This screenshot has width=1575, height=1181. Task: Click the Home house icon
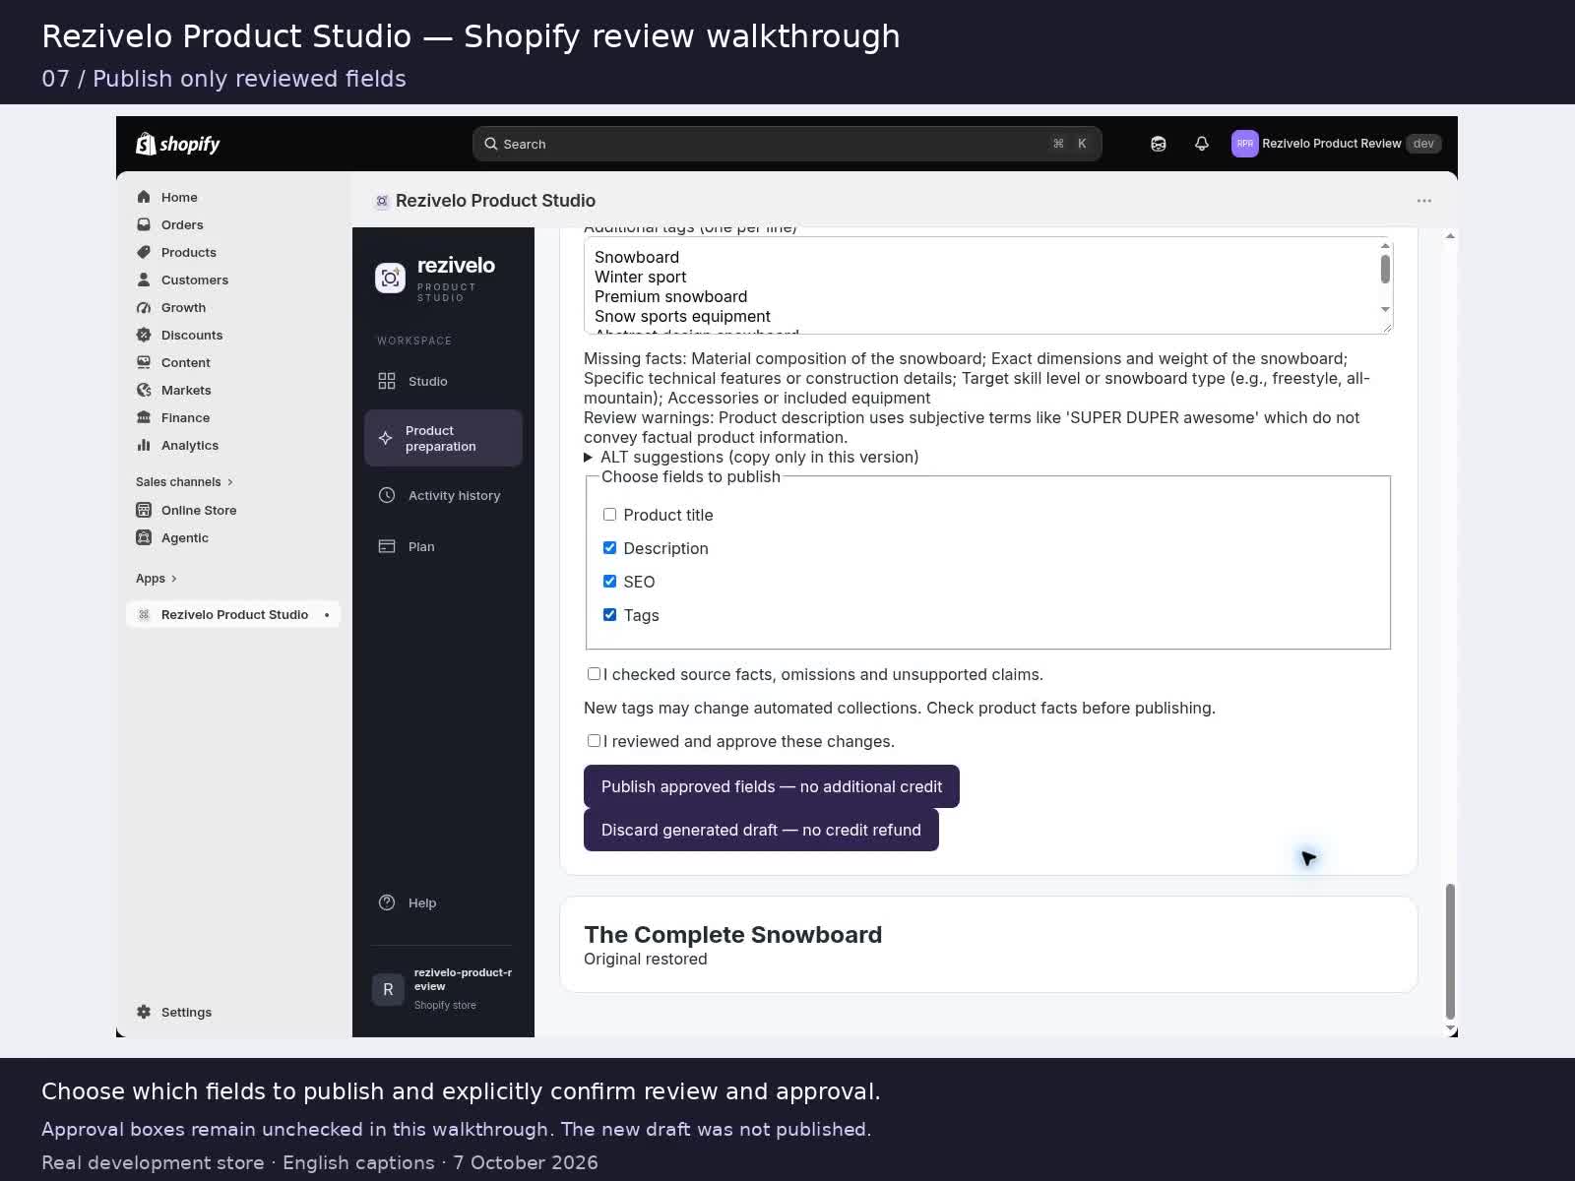point(144,197)
